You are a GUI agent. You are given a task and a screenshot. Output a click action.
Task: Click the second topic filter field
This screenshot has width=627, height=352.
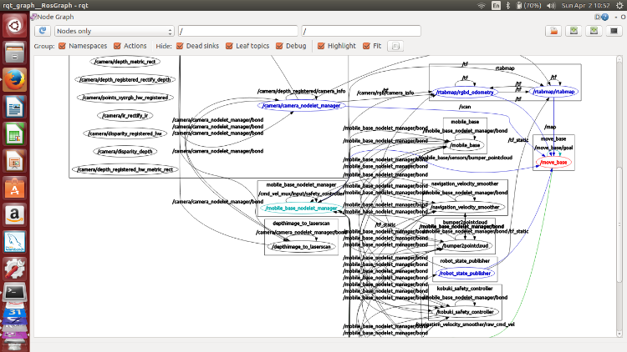click(359, 31)
